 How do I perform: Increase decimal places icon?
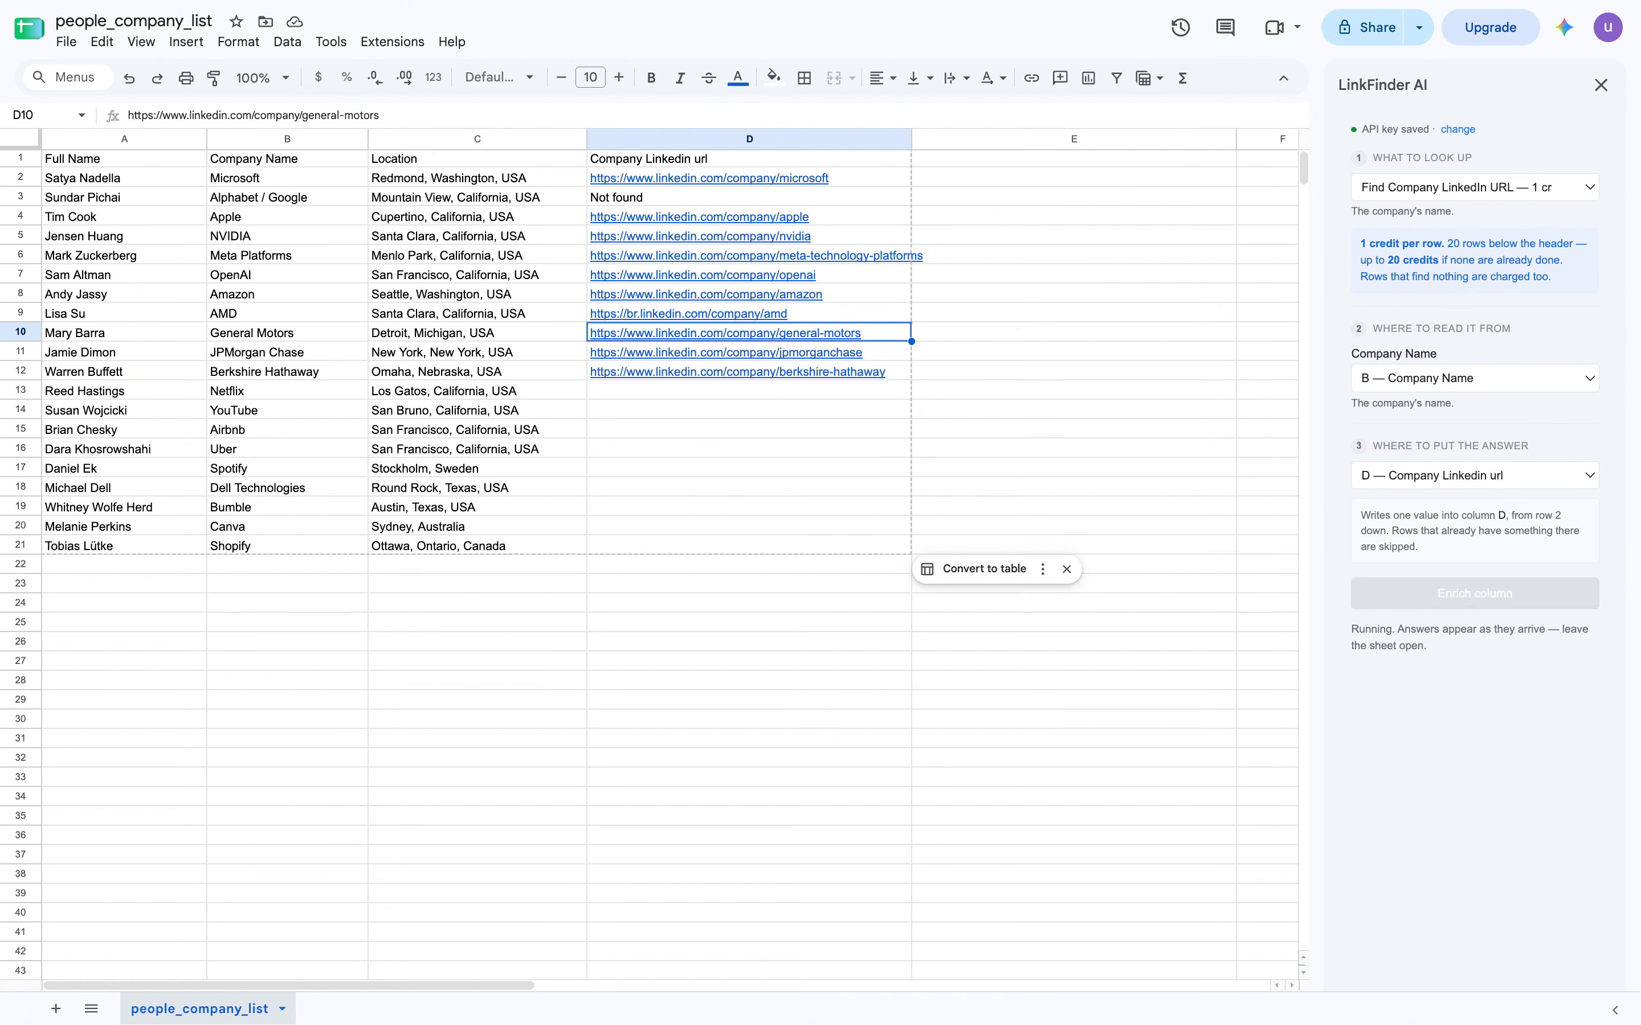point(404,77)
